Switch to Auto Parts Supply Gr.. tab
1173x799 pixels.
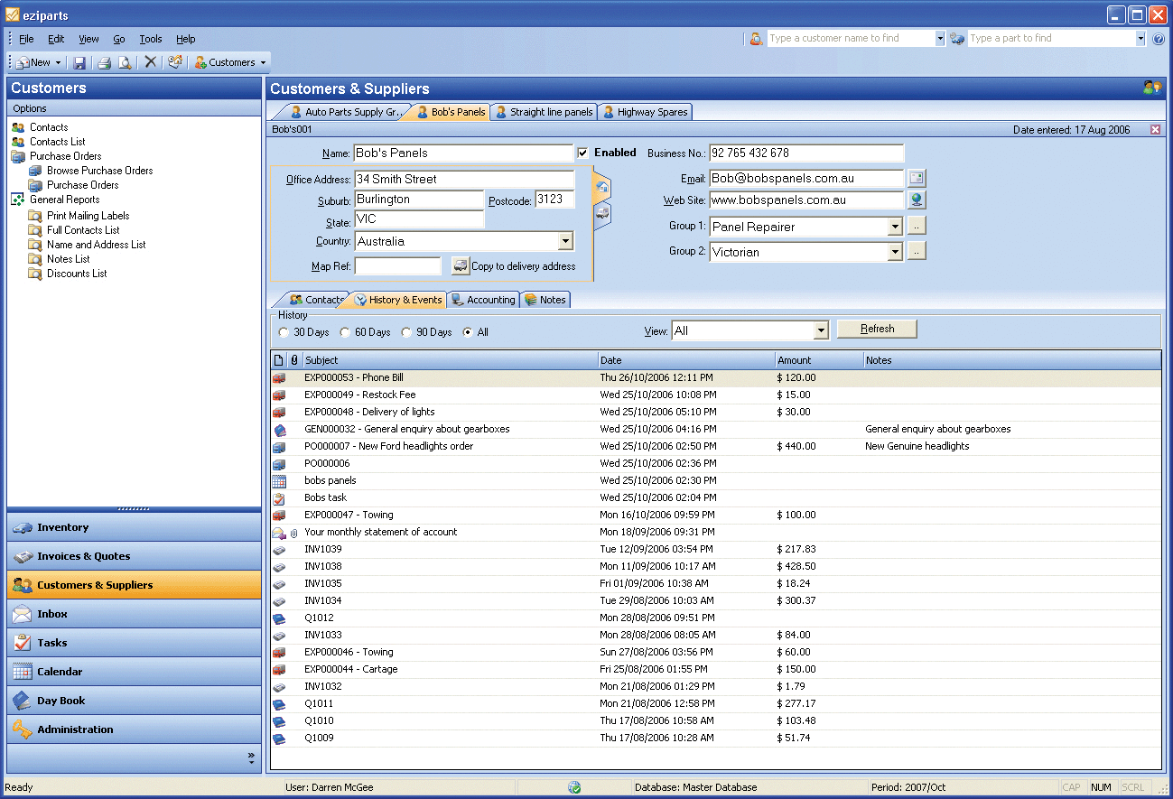click(347, 112)
